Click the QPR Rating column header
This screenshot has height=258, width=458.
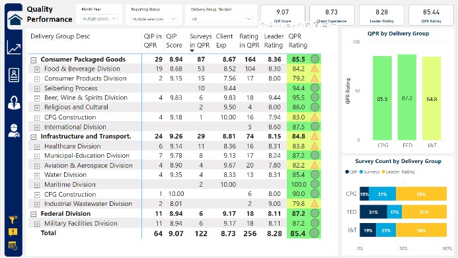[x=298, y=41]
